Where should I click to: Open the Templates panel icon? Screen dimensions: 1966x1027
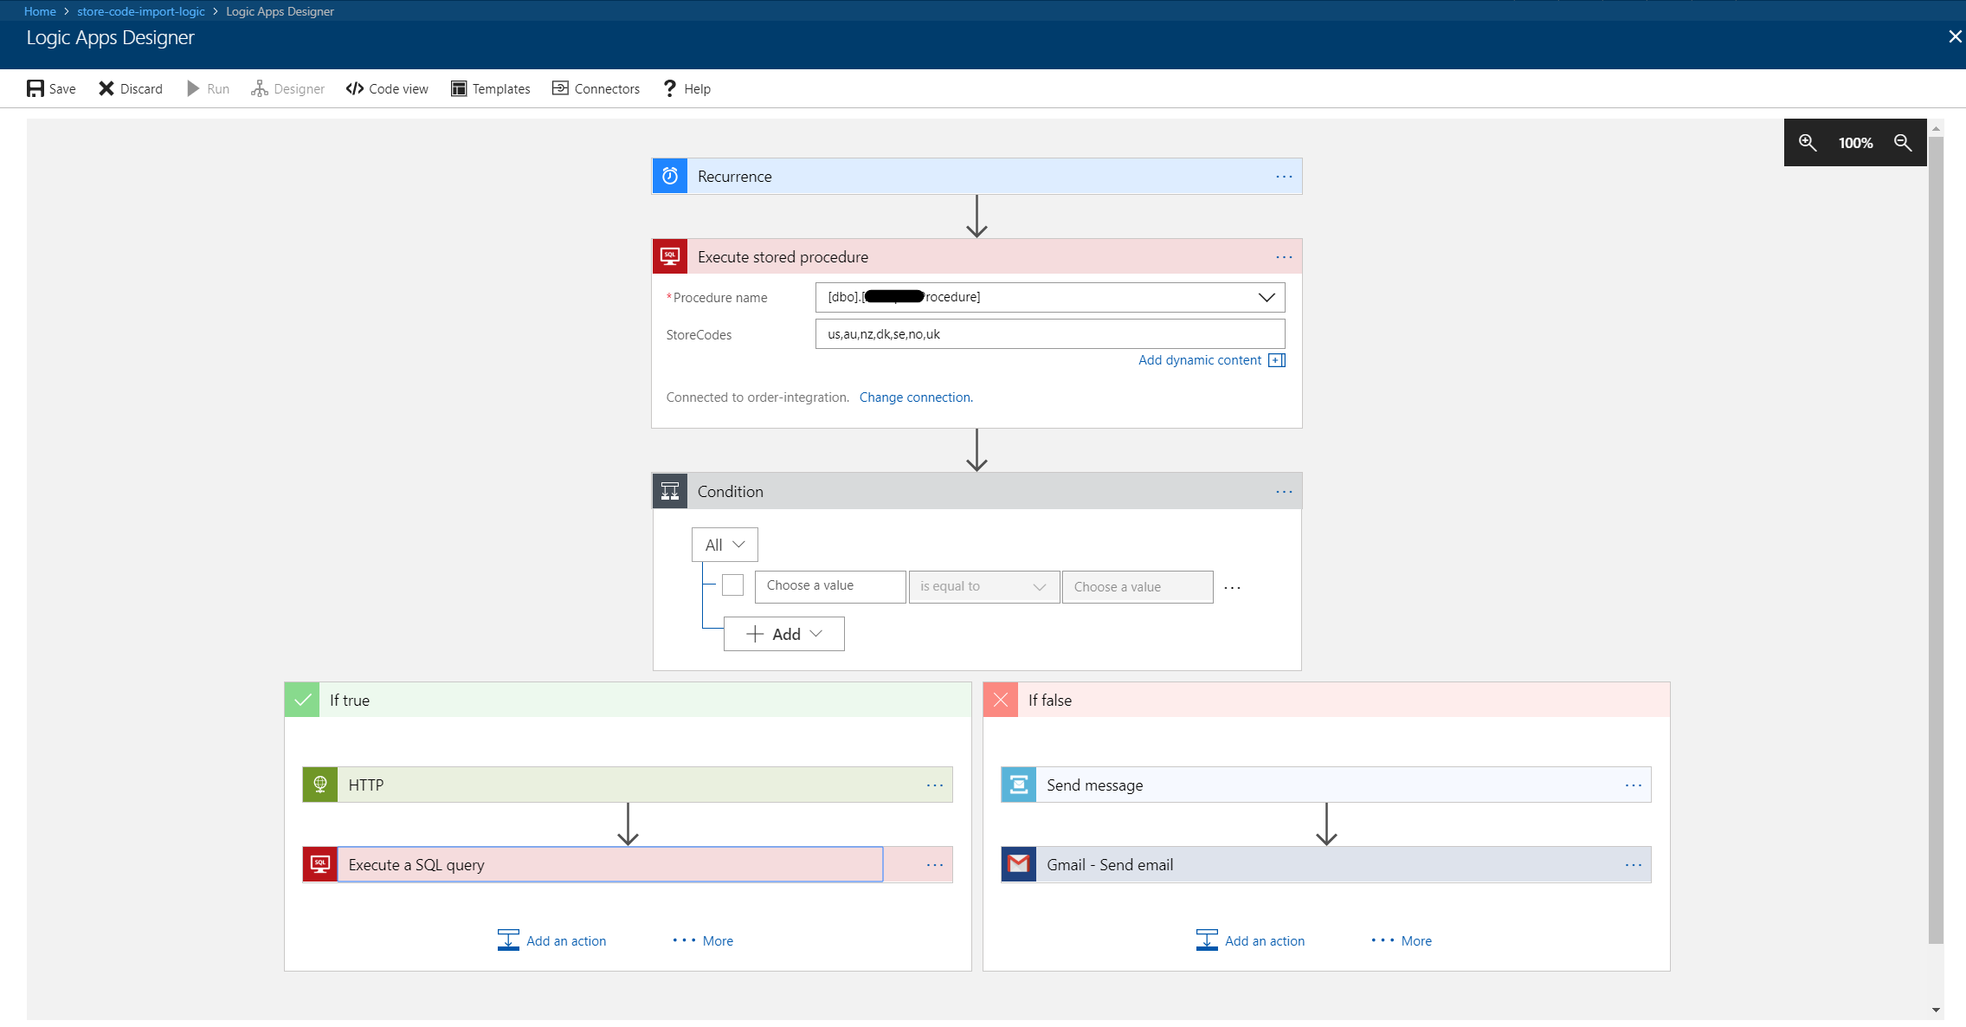point(458,88)
